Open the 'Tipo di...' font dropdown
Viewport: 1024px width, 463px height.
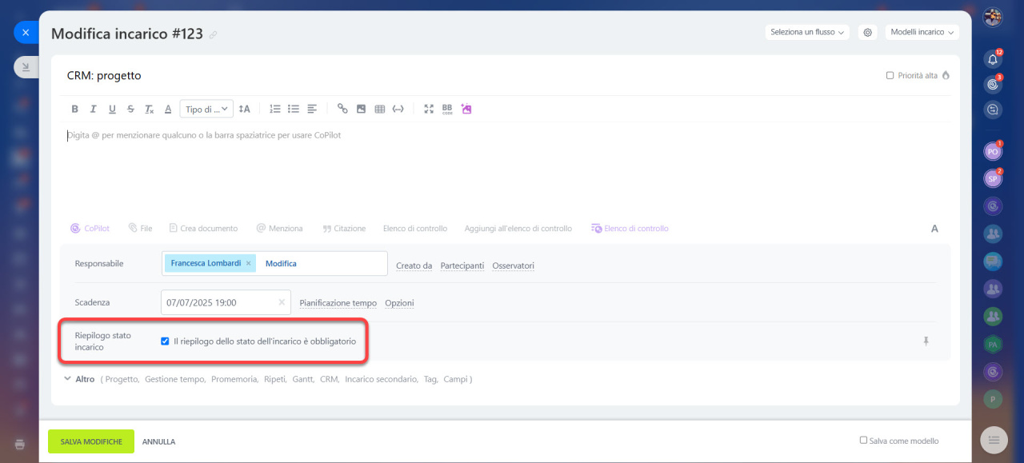click(x=206, y=109)
